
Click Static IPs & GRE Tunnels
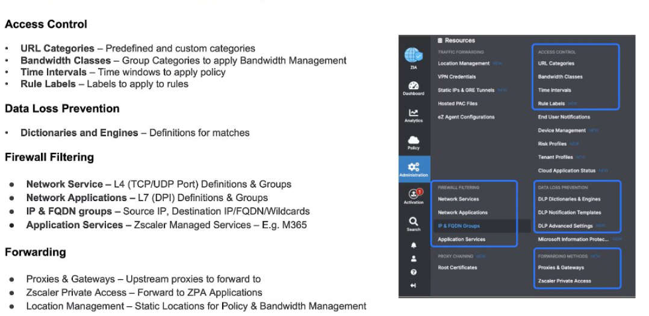(465, 90)
